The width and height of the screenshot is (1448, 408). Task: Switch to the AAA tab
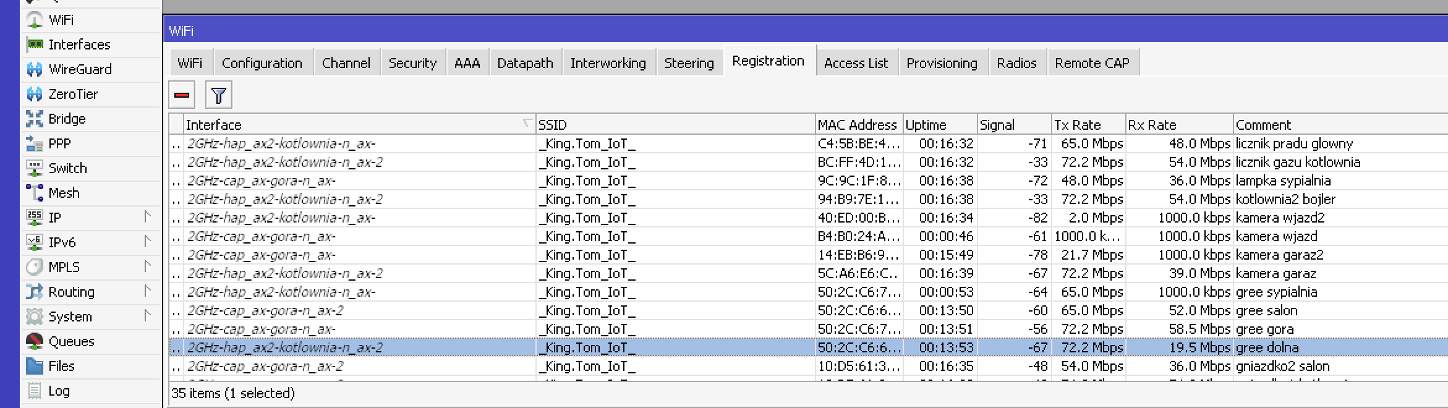point(467,63)
